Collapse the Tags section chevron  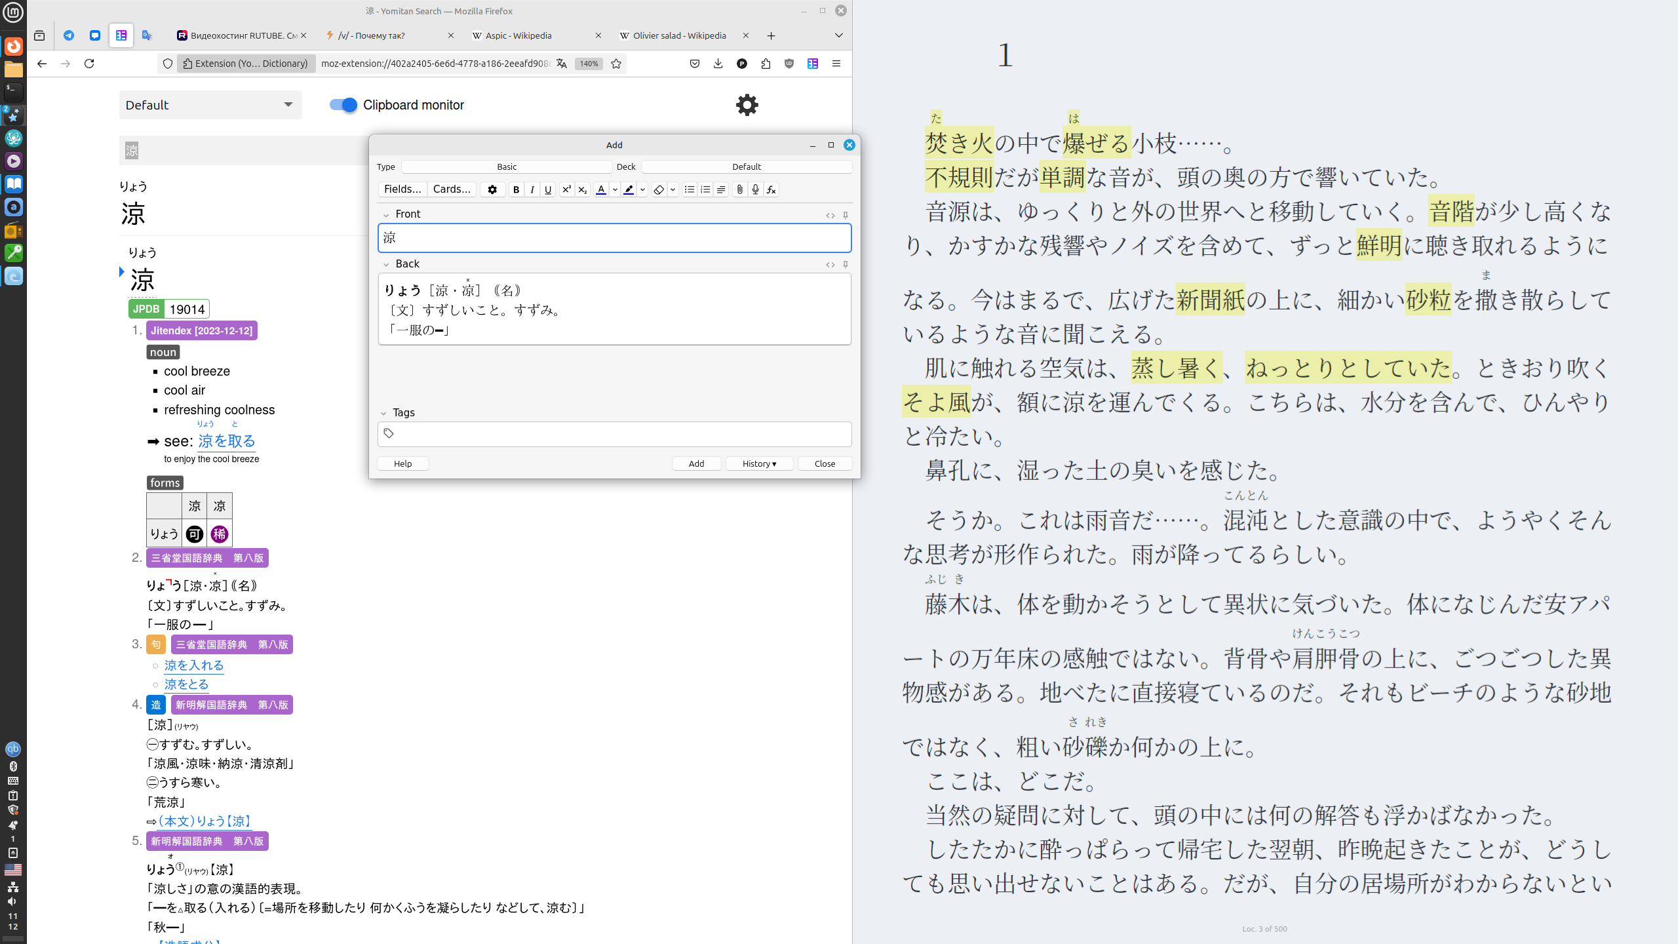click(383, 413)
